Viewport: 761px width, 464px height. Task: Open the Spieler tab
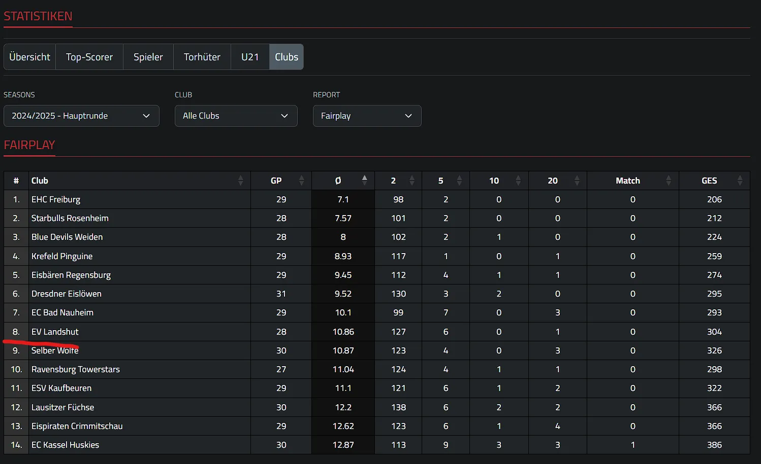point(148,57)
